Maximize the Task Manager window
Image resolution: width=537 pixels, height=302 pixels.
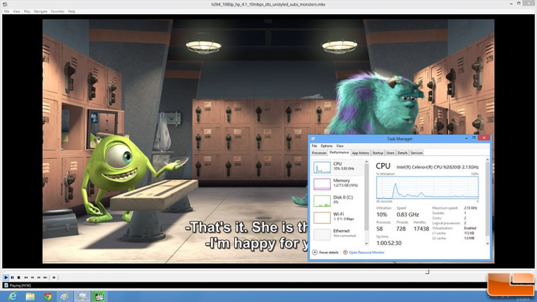[474, 138]
